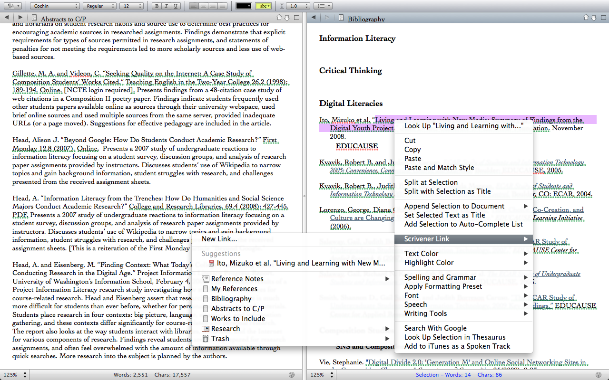Choose Paste and Match Style
This screenshot has height=380, width=609.
[x=464, y=168]
